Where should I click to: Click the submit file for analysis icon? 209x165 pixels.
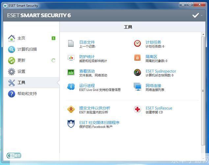click(71, 109)
